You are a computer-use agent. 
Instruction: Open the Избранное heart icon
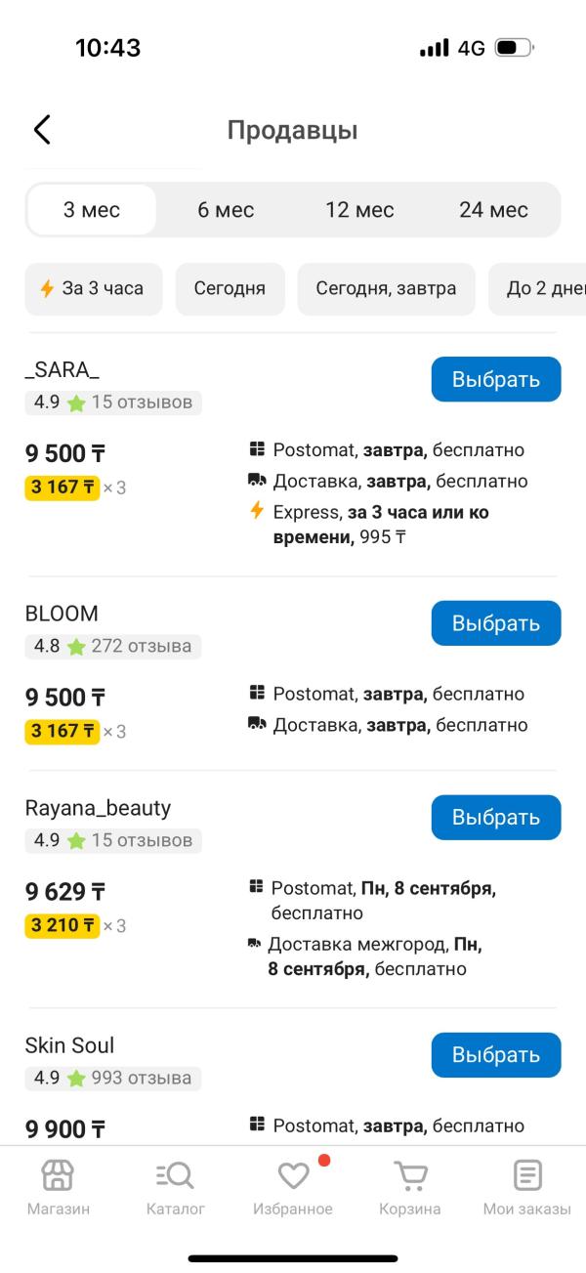coord(293,1175)
